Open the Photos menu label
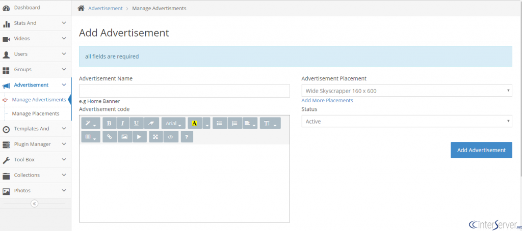This screenshot has height=231, width=522. (22, 190)
